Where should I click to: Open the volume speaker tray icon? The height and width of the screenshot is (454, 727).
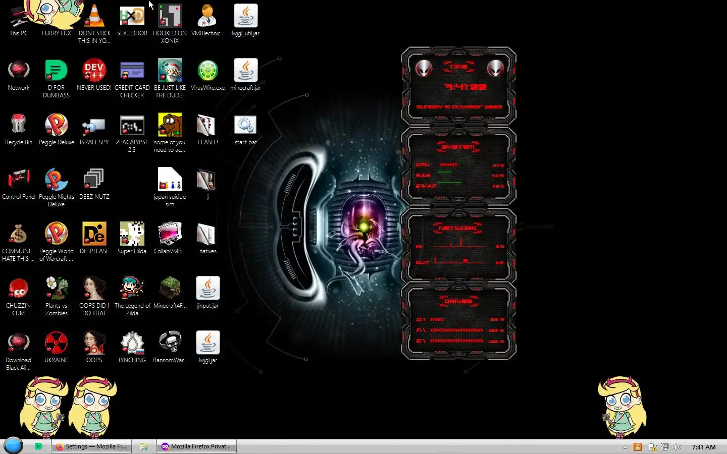pos(677,447)
